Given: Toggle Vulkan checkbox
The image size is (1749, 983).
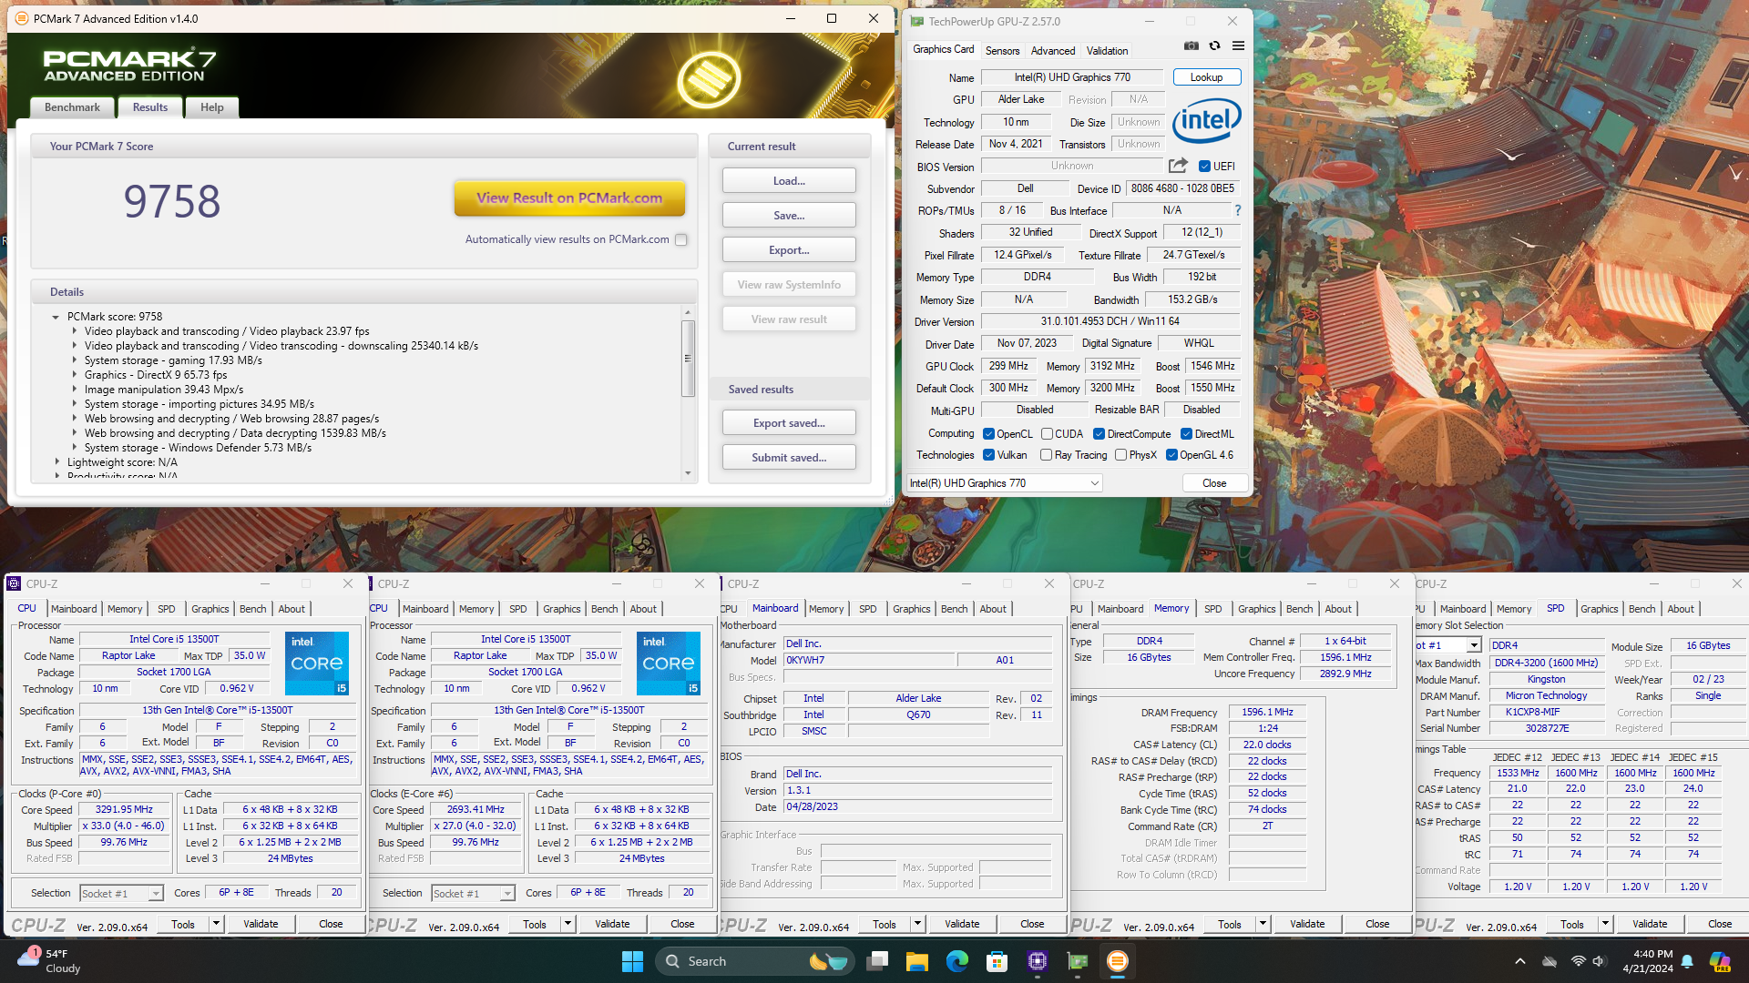Looking at the screenshot, I should 988,455.
